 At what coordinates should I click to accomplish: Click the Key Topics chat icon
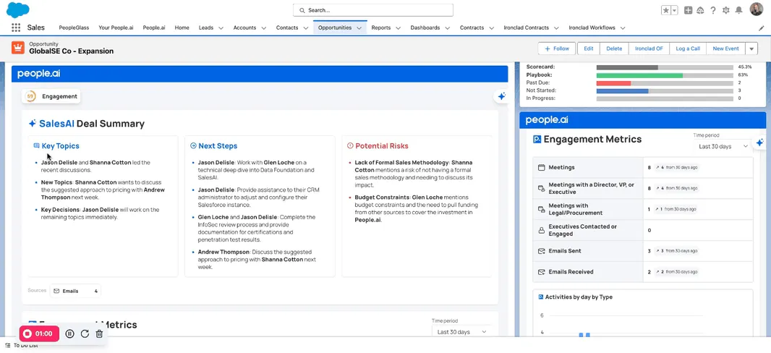[x=36, y=146]
